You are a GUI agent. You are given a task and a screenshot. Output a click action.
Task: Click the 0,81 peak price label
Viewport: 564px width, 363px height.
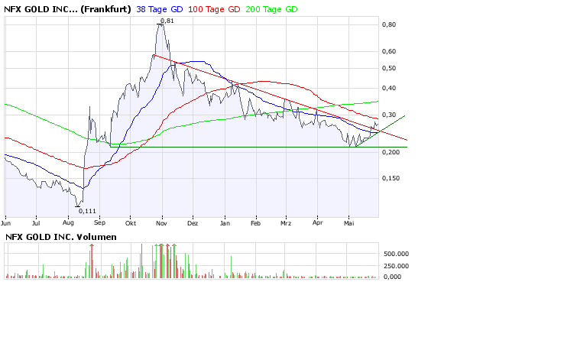click(x=167, y=21)
